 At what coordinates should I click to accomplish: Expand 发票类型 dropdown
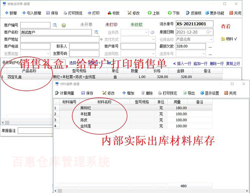(48, 54)
